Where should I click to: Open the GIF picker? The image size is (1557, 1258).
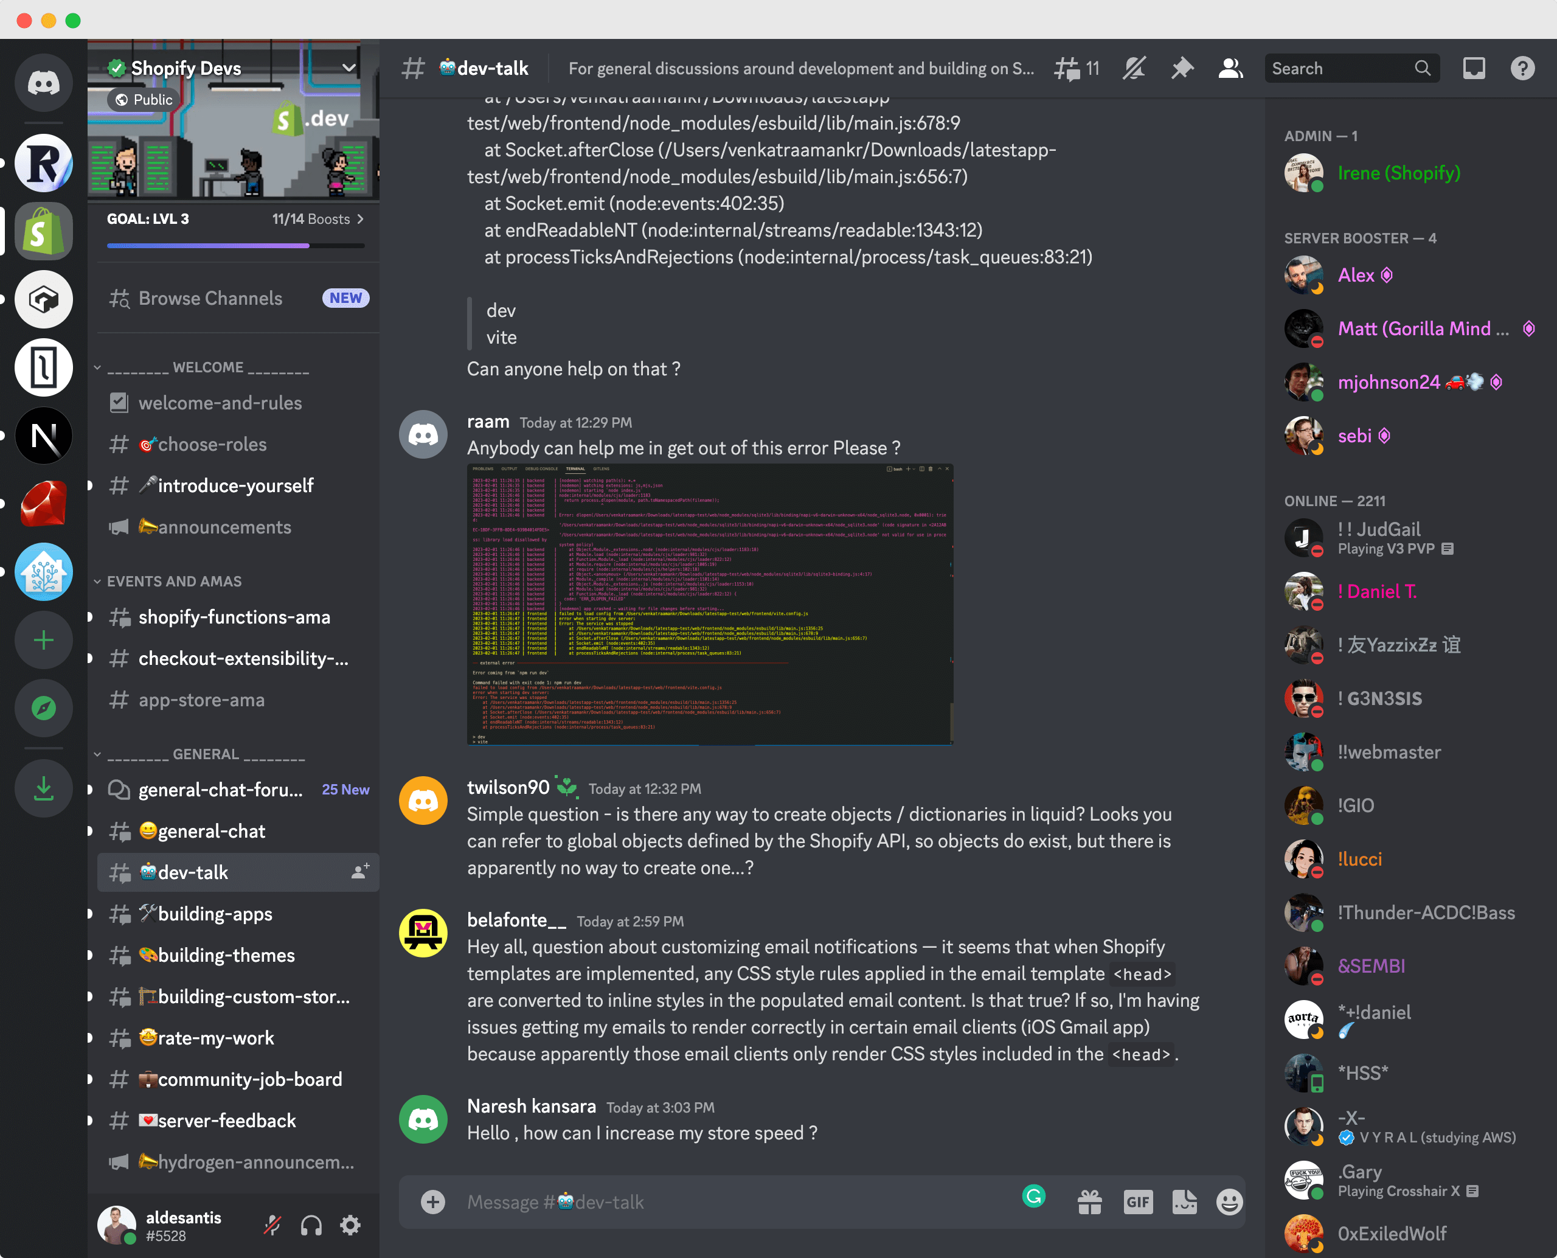[1137, 1202]
